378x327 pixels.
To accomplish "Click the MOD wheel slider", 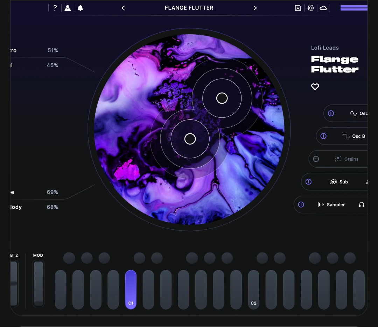I will tap(38, 284).
